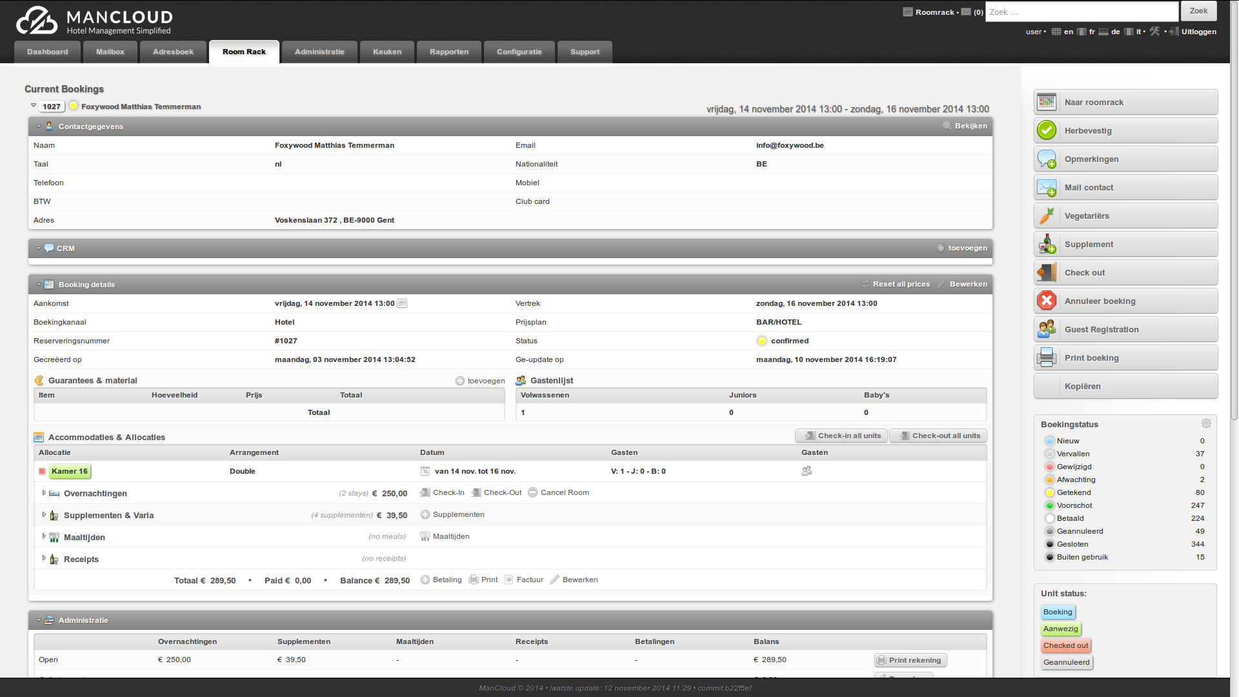Click toevoegen in CRM header
The height and width of the screenshot is (697, 1239).
click(x=962, y=248)
